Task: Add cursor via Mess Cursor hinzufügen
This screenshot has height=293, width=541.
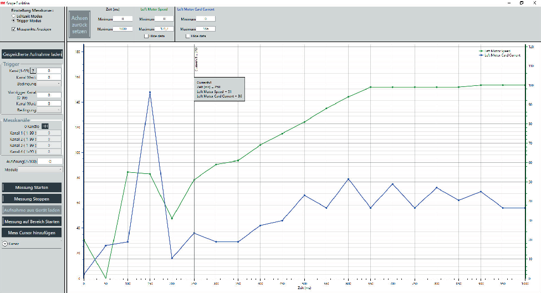Action: coord(32,233)
